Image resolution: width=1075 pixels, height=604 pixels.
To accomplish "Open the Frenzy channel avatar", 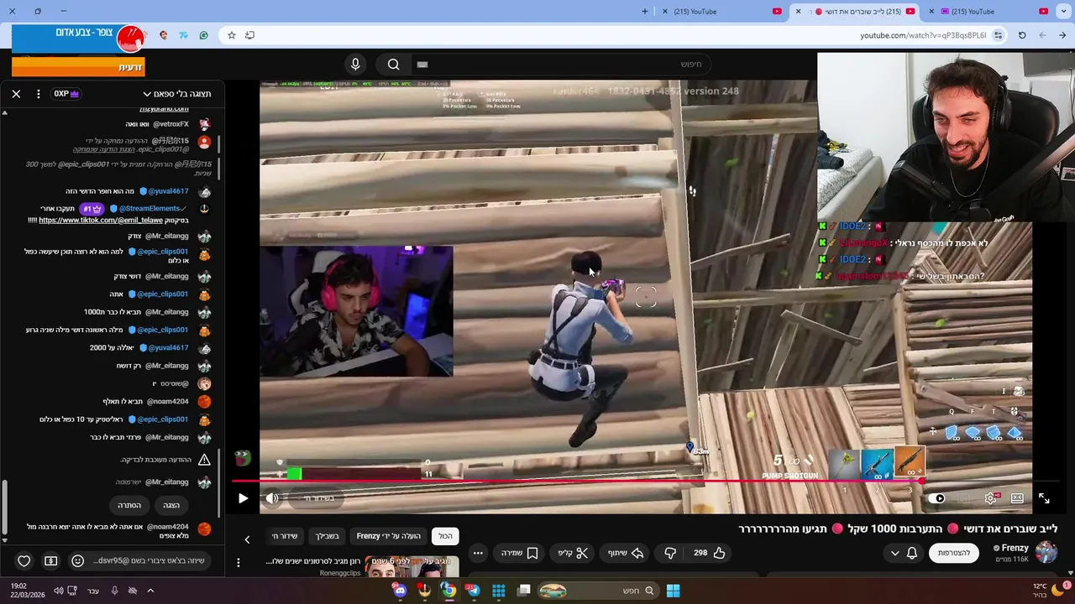I will click(1046, 552).
